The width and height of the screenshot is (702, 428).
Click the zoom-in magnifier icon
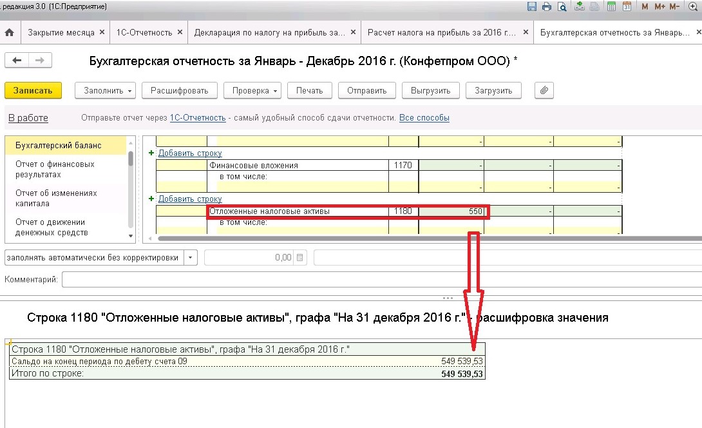[x=692, y=6]
